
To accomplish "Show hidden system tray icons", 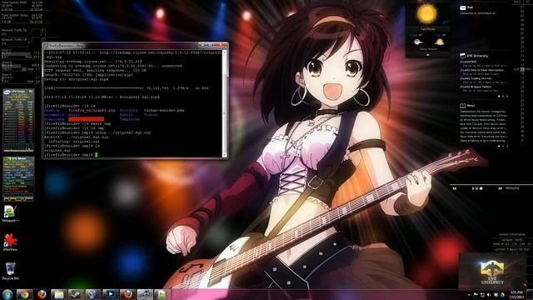I will (x=469, y=295).
